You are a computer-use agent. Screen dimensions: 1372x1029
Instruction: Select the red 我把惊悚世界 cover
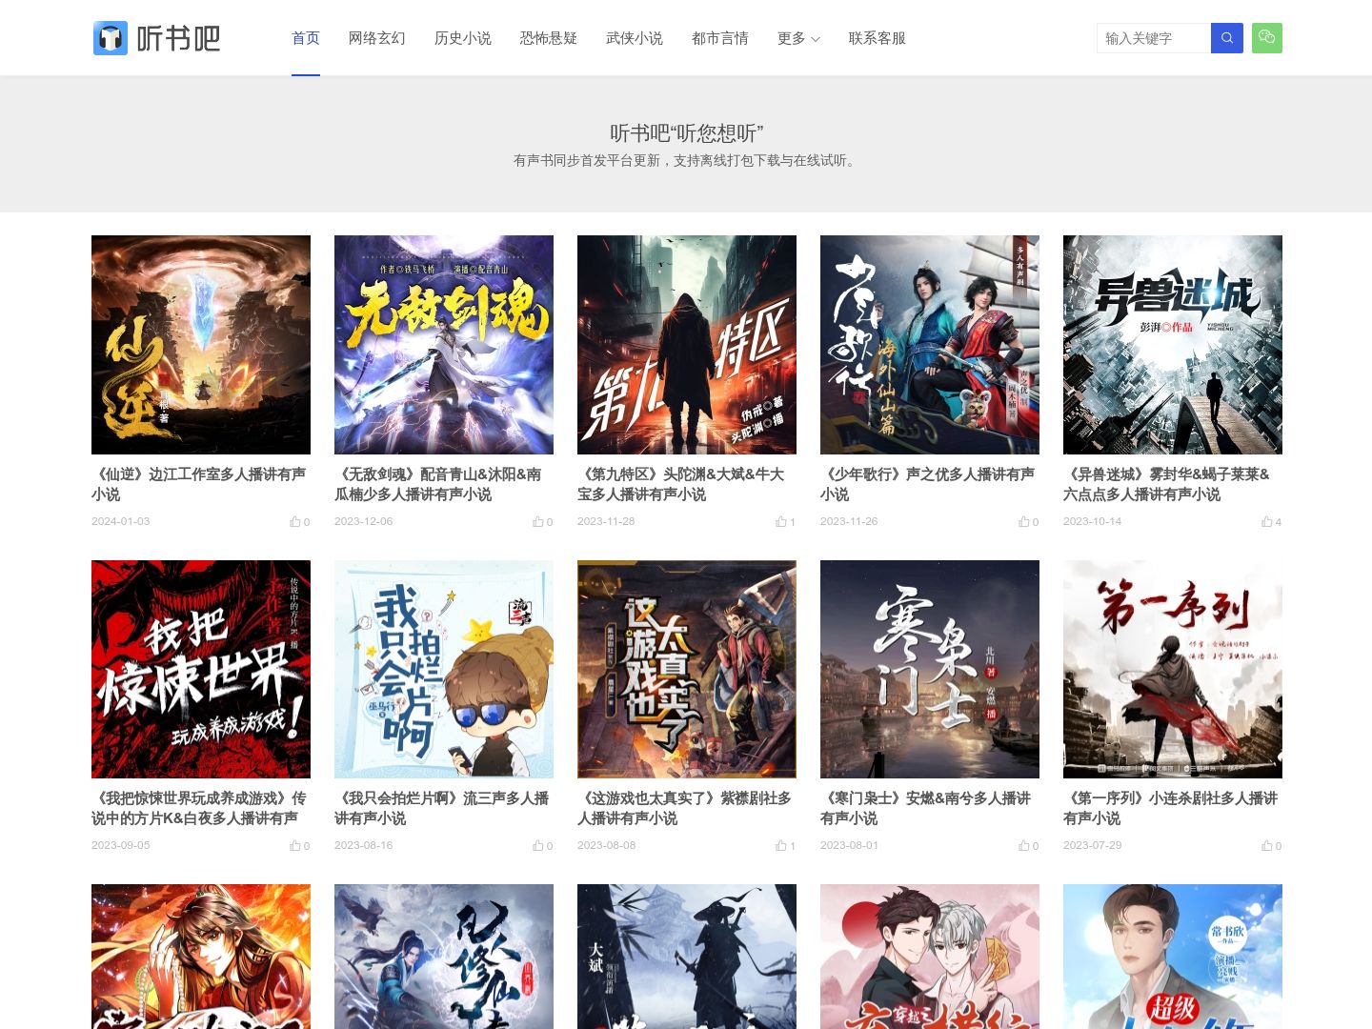point(201,669)
